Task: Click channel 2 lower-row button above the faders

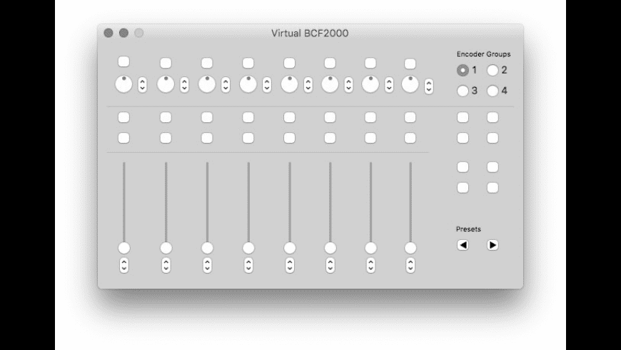Action: 166,138
